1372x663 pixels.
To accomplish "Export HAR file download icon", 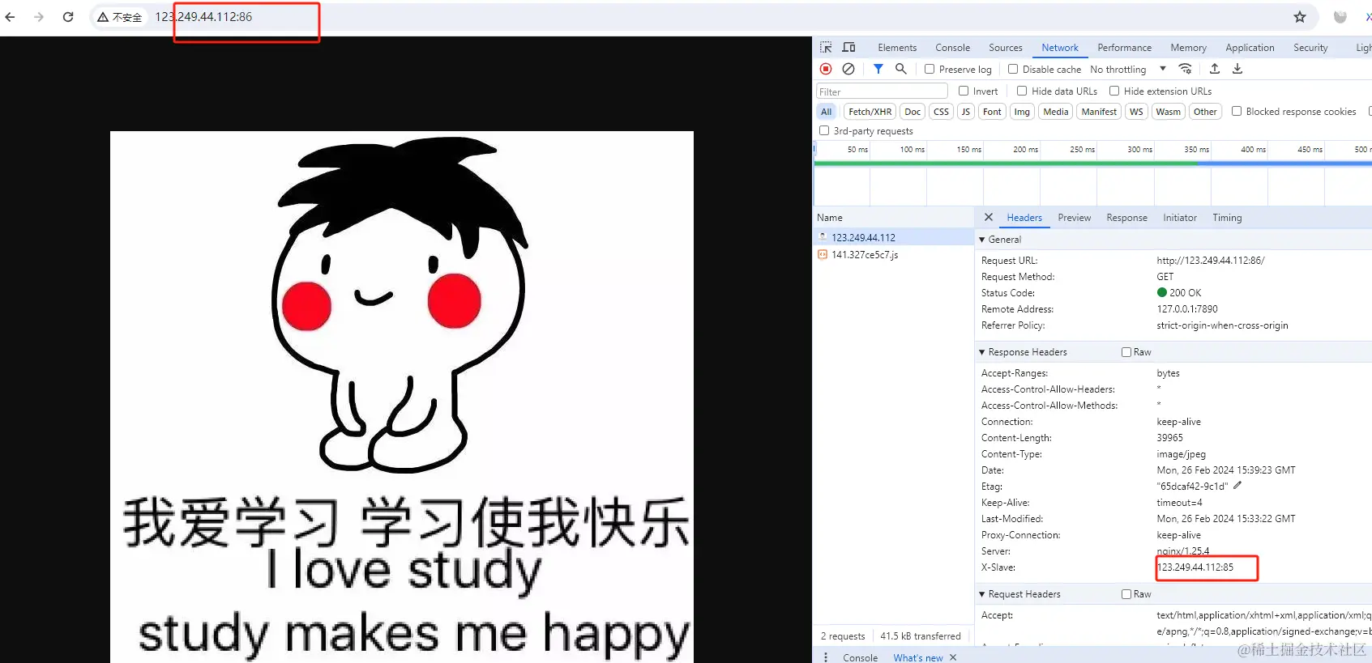I will point(1237,69).
